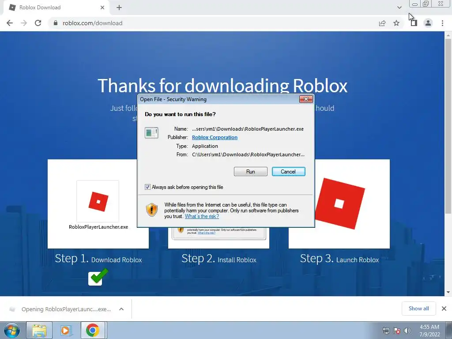Image resolution: width=452 pixels, height=339 pixels.
Task: Click the share page icon in address bar
Action: pos(382,23)
